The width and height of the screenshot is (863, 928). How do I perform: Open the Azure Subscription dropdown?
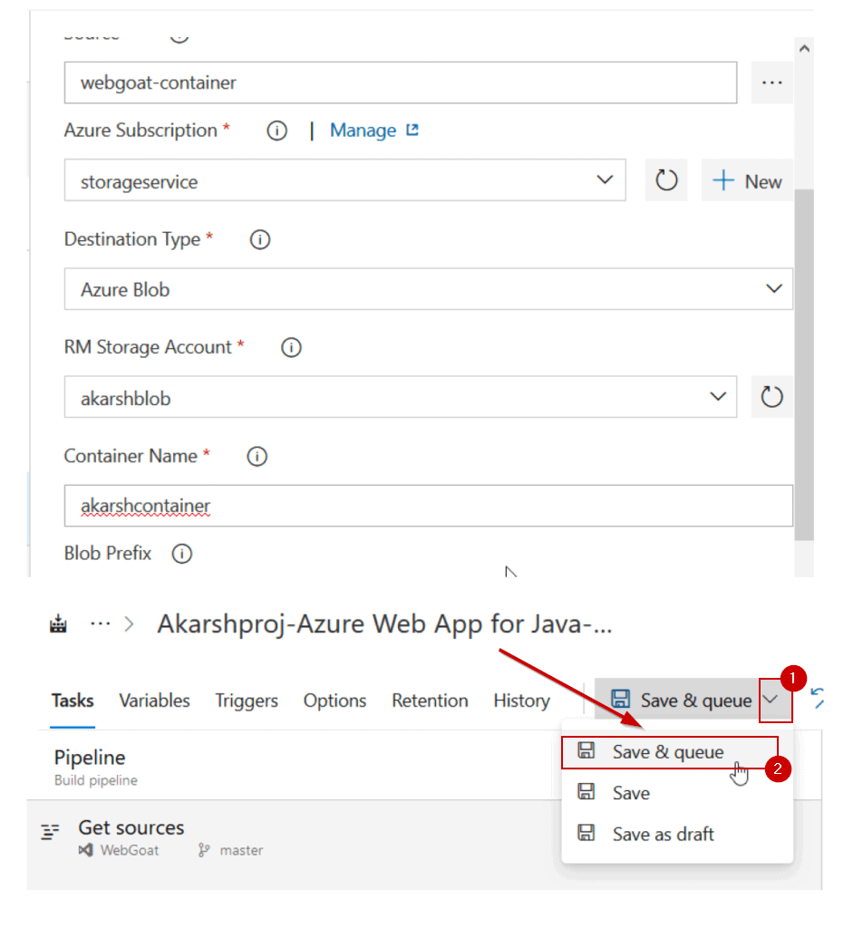(x=344, y=181)
